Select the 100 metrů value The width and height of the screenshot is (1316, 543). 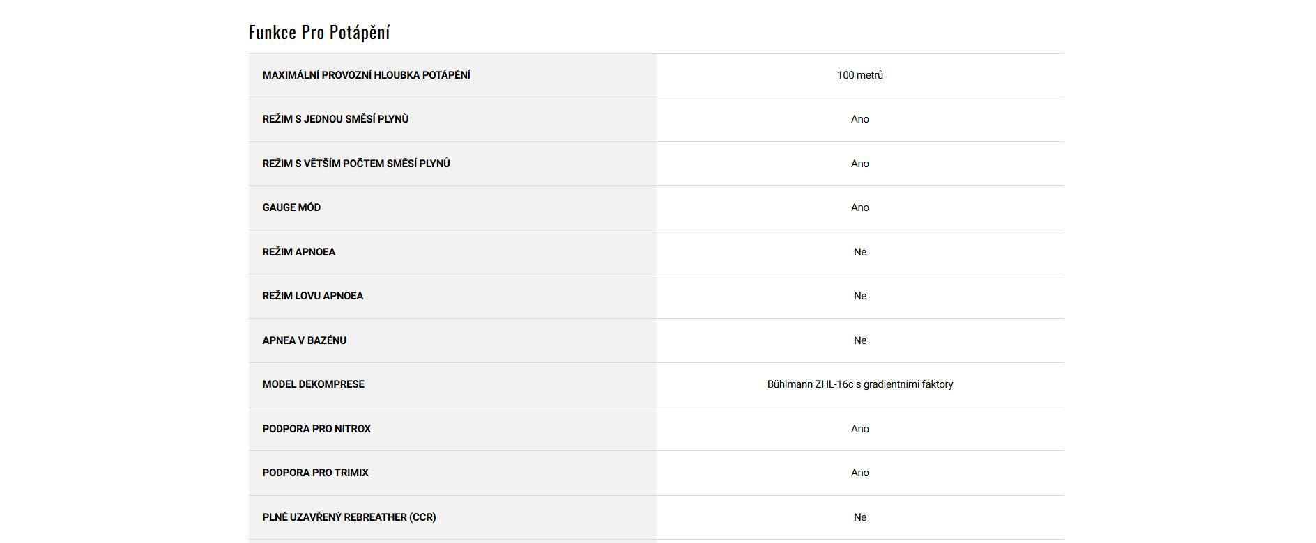(859, 75)
